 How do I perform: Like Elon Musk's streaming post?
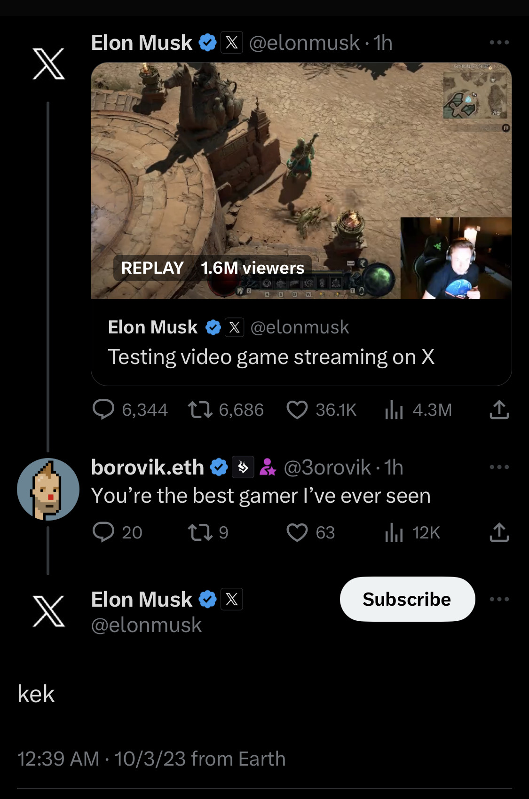point(297,410)
